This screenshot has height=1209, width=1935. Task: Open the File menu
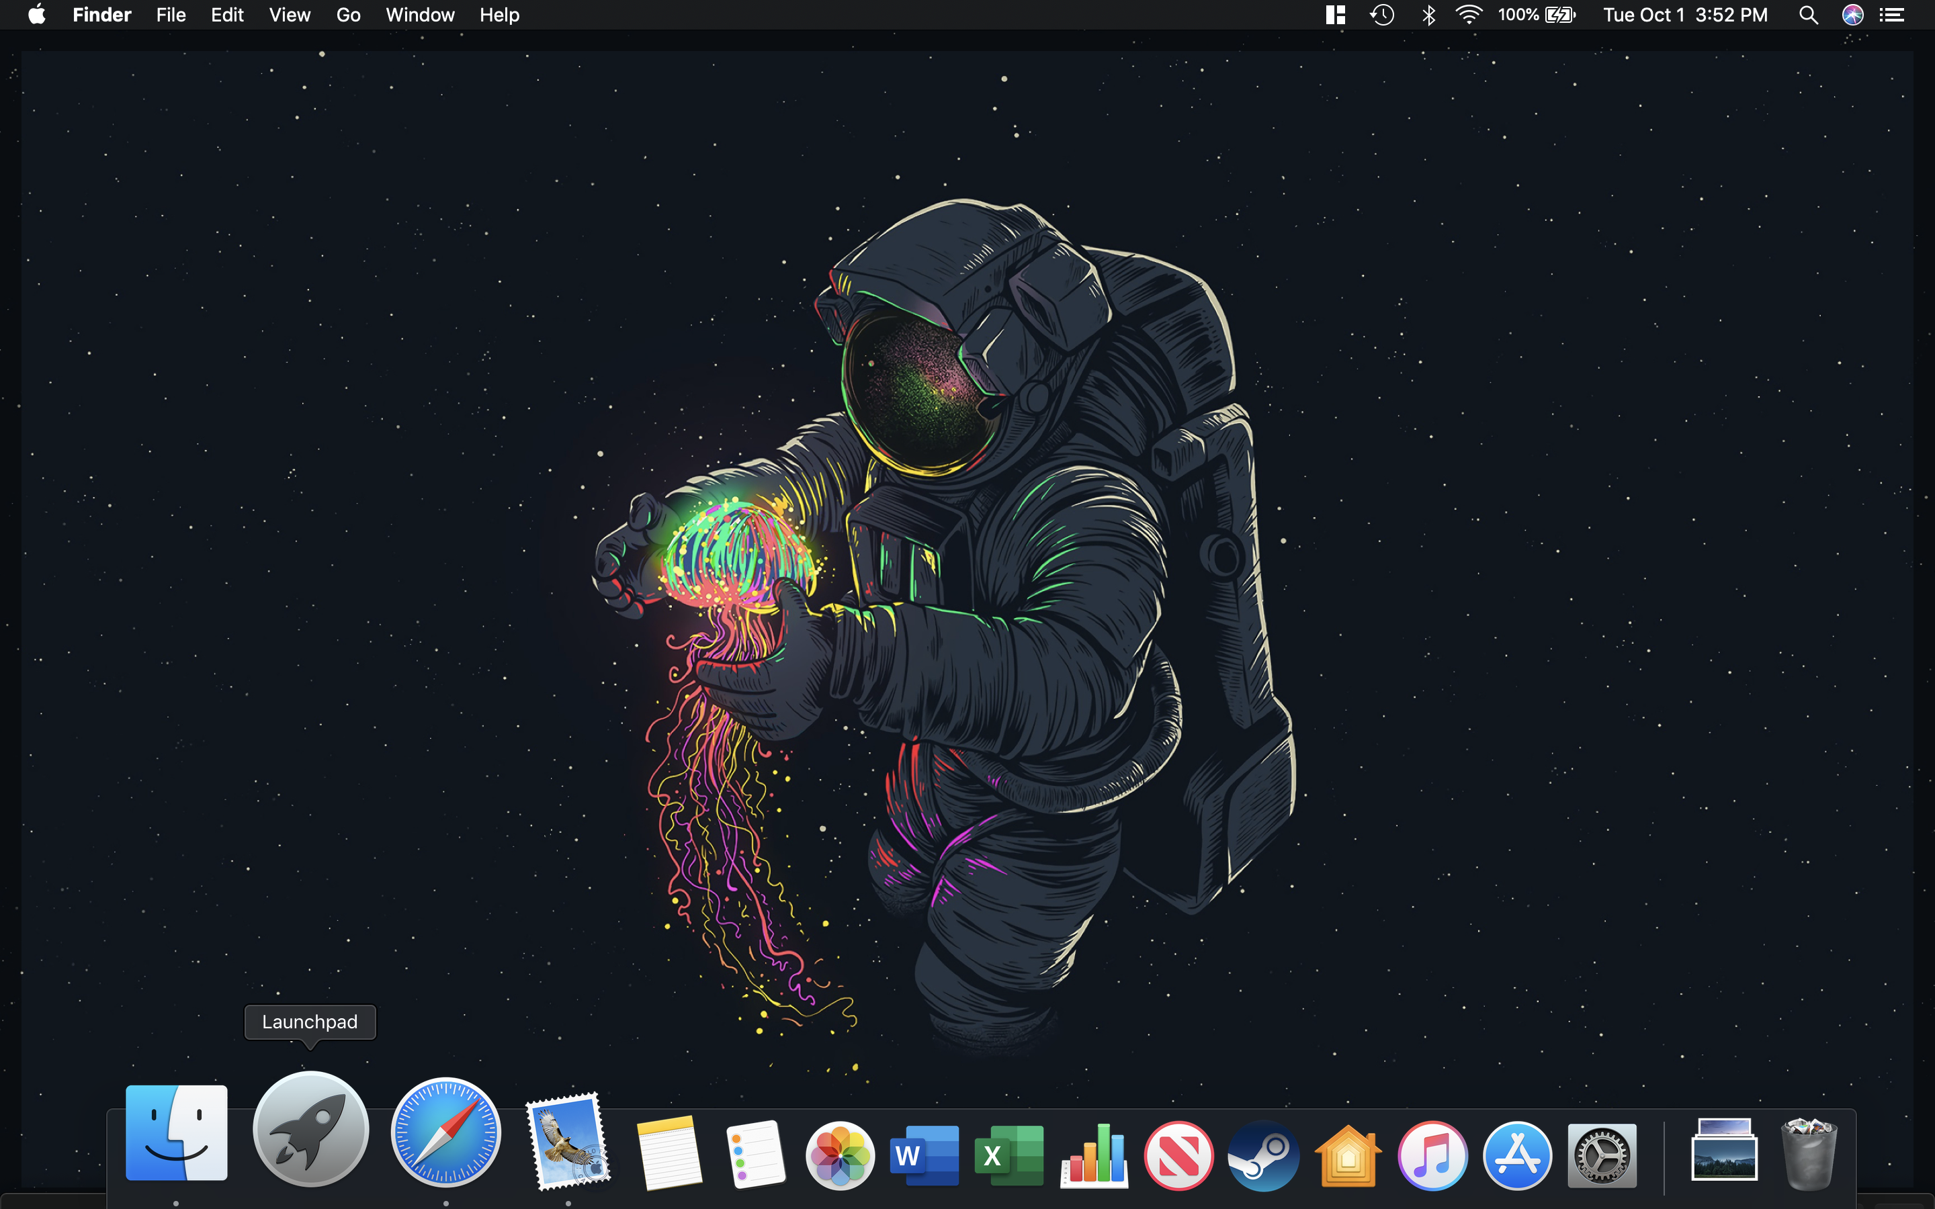point(171,14)
